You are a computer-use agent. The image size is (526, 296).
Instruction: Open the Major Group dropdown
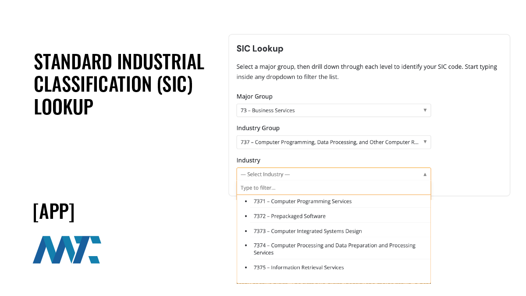coord(333,111)
